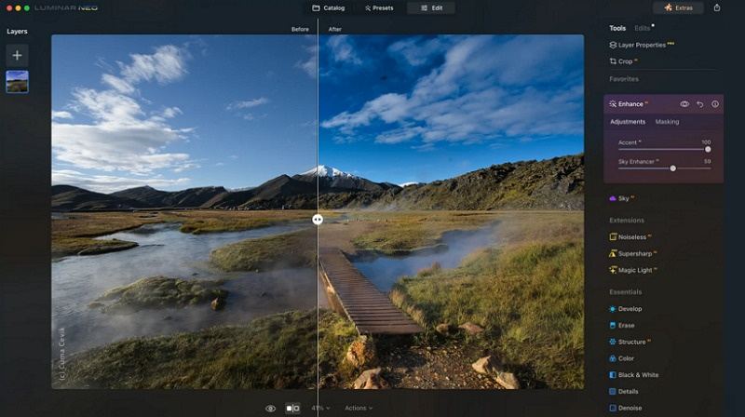Toggle original preview eye icon below image
745x417 pixels.
(x=270, y=409)
